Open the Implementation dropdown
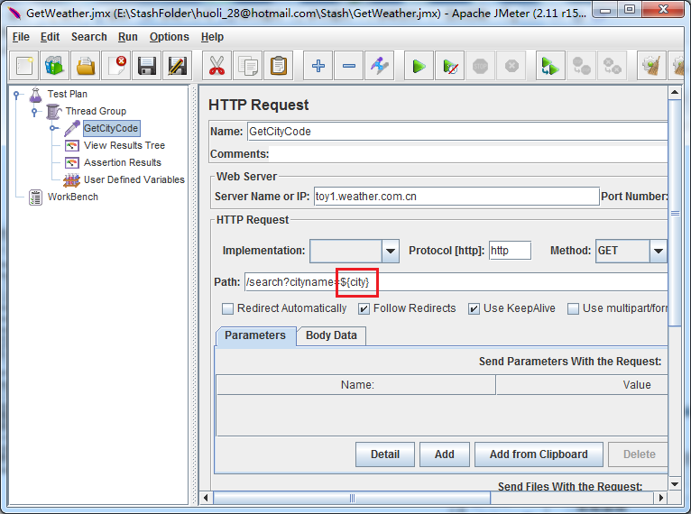The image size is (691, 514). coord(390,251)
